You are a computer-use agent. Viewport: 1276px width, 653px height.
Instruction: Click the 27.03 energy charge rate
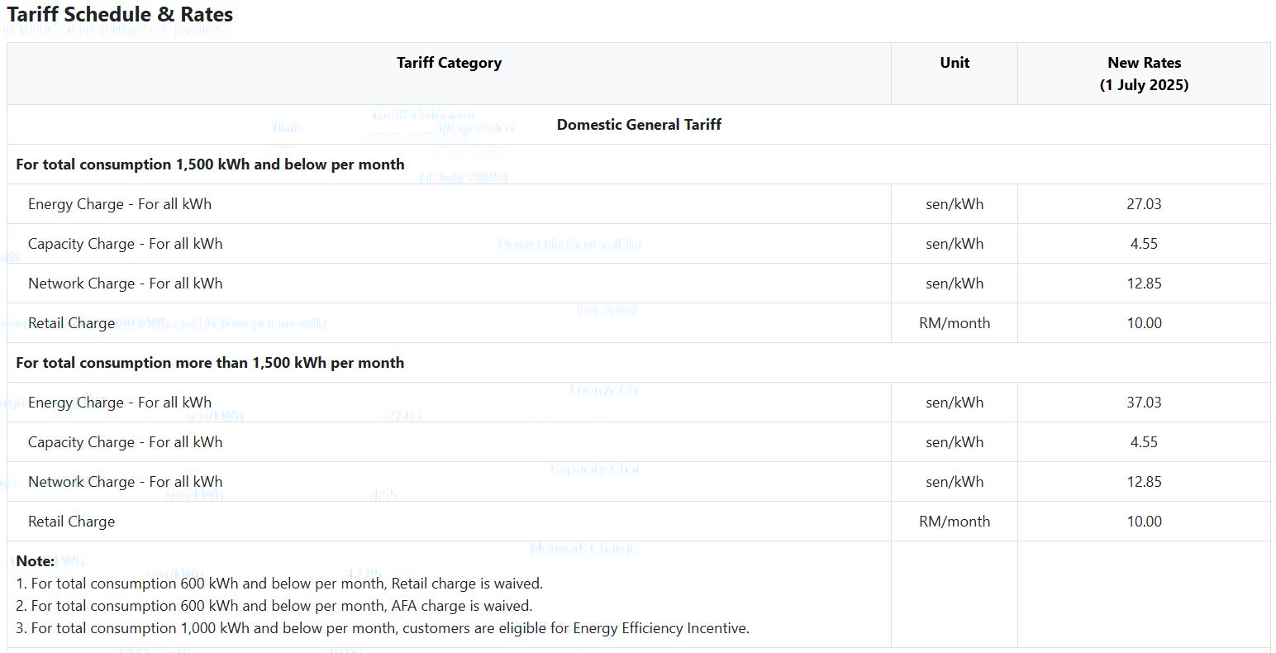click(1143, 204)
